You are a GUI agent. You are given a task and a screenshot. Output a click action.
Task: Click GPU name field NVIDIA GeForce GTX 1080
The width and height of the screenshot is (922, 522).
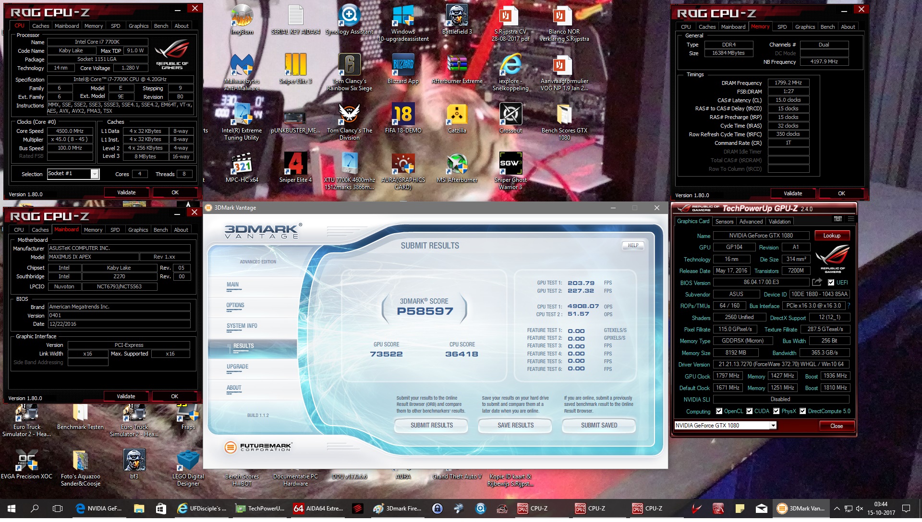[761, 236]
